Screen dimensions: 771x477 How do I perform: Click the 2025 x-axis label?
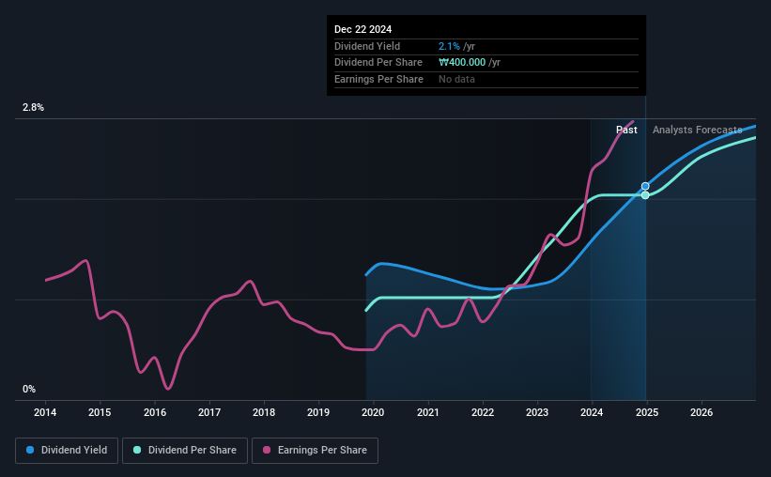click(647, 412)
